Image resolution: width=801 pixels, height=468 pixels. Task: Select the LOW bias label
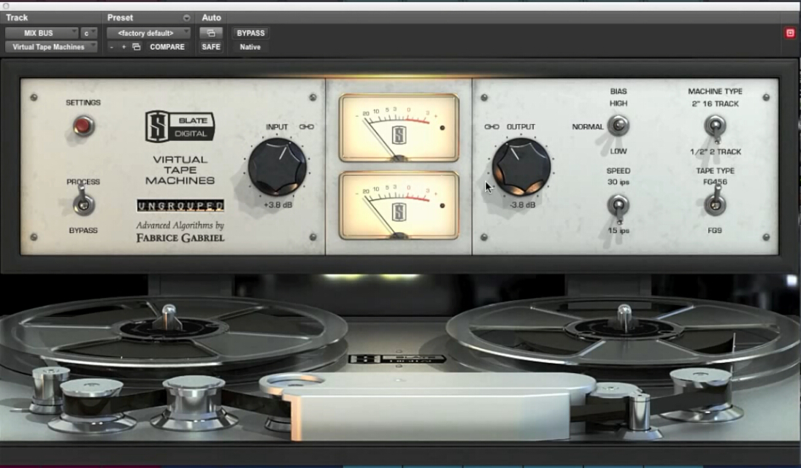tap(618, 151)
